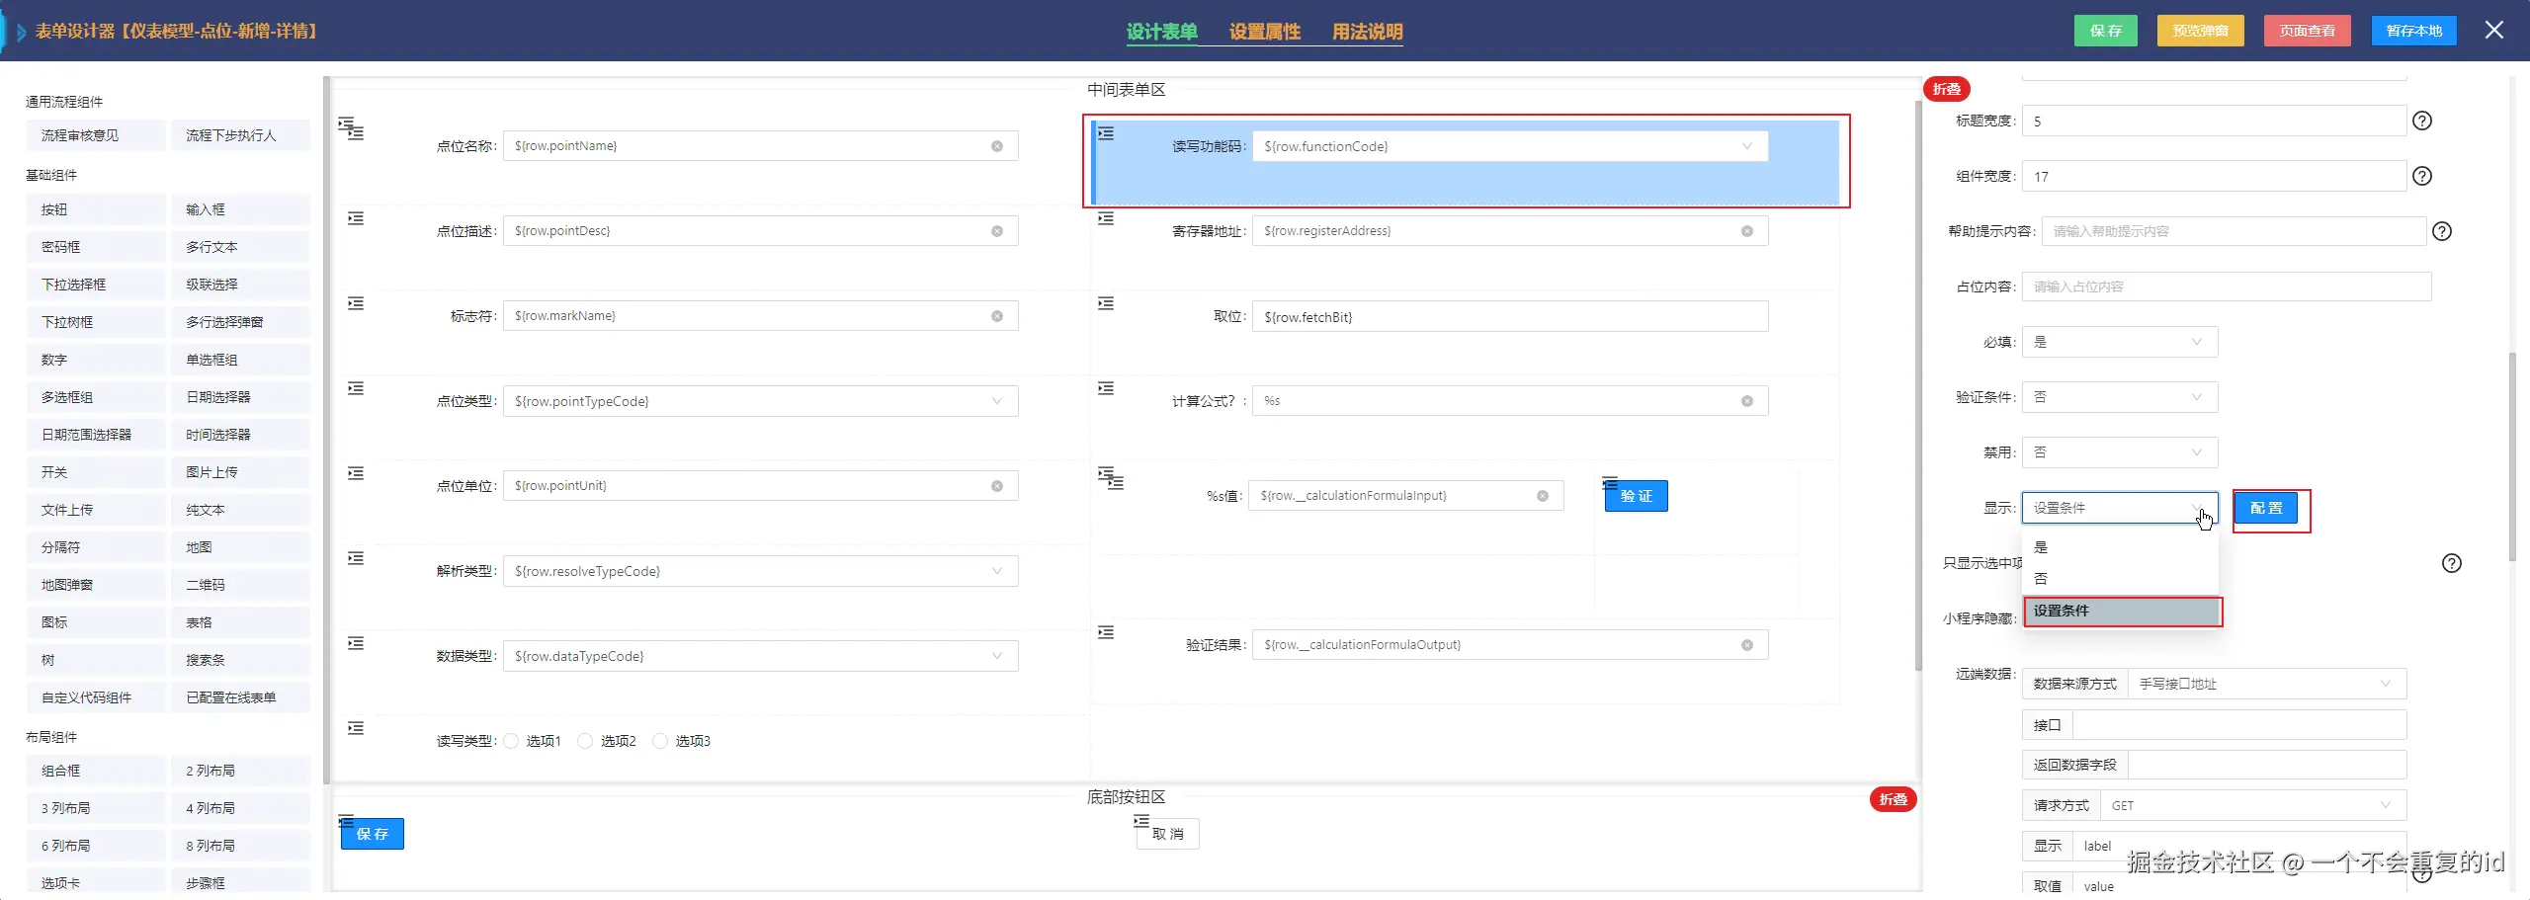The height and width of the screenshot is (900, 2530).
Task: Switch to the 设置属性 tab
Action: [1264, 32]
